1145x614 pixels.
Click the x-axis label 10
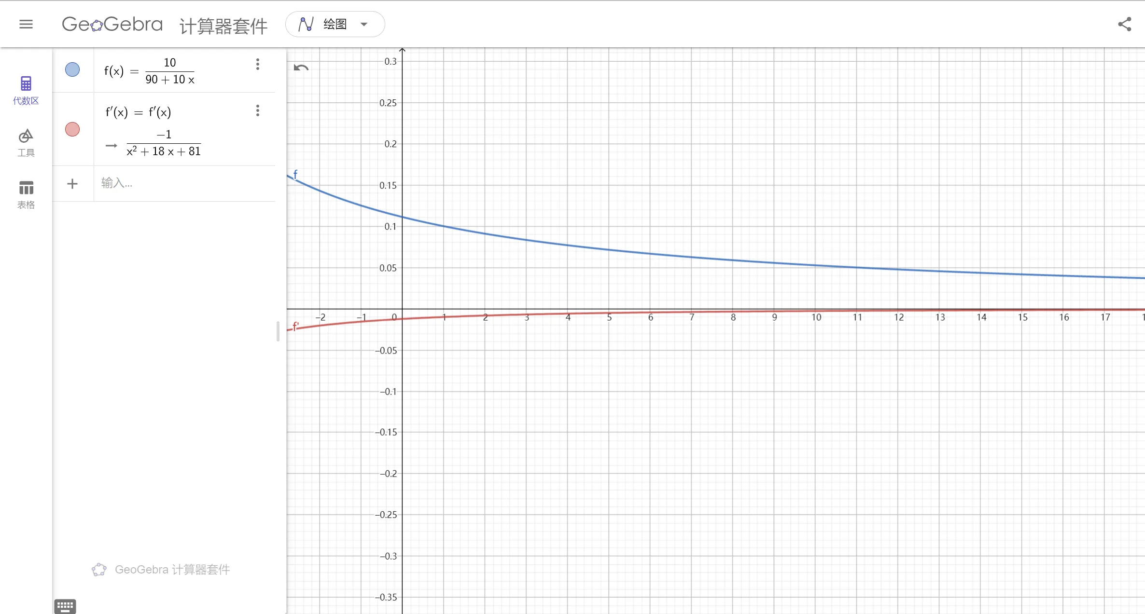click(816, 317)
